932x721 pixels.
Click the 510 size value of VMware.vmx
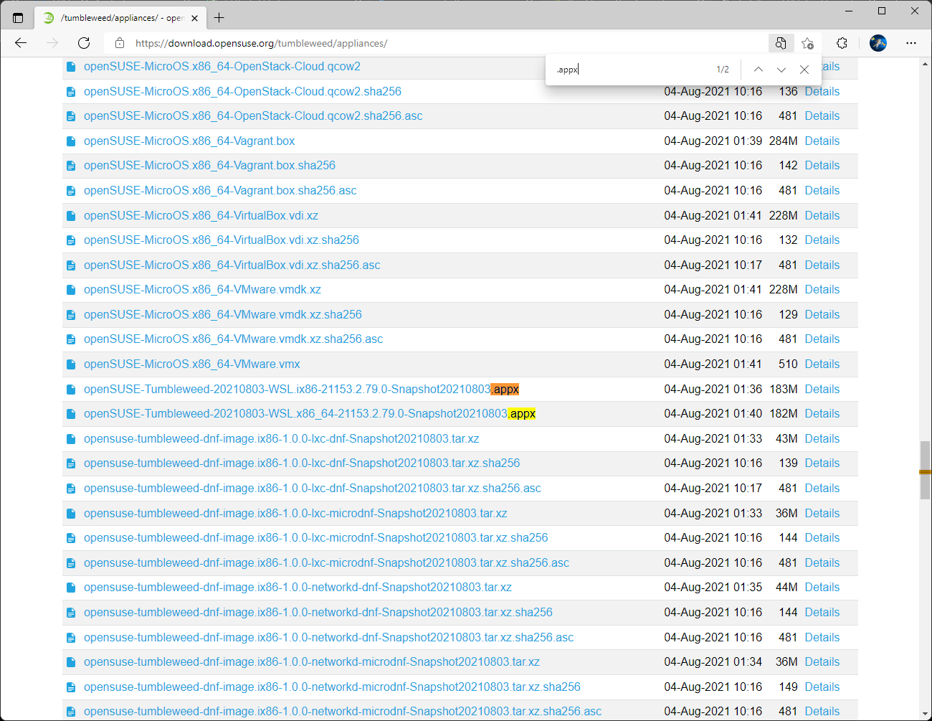pos(788,364)
